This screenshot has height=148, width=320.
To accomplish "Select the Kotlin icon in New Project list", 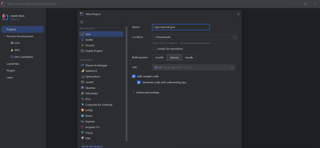I will [82, 40].
